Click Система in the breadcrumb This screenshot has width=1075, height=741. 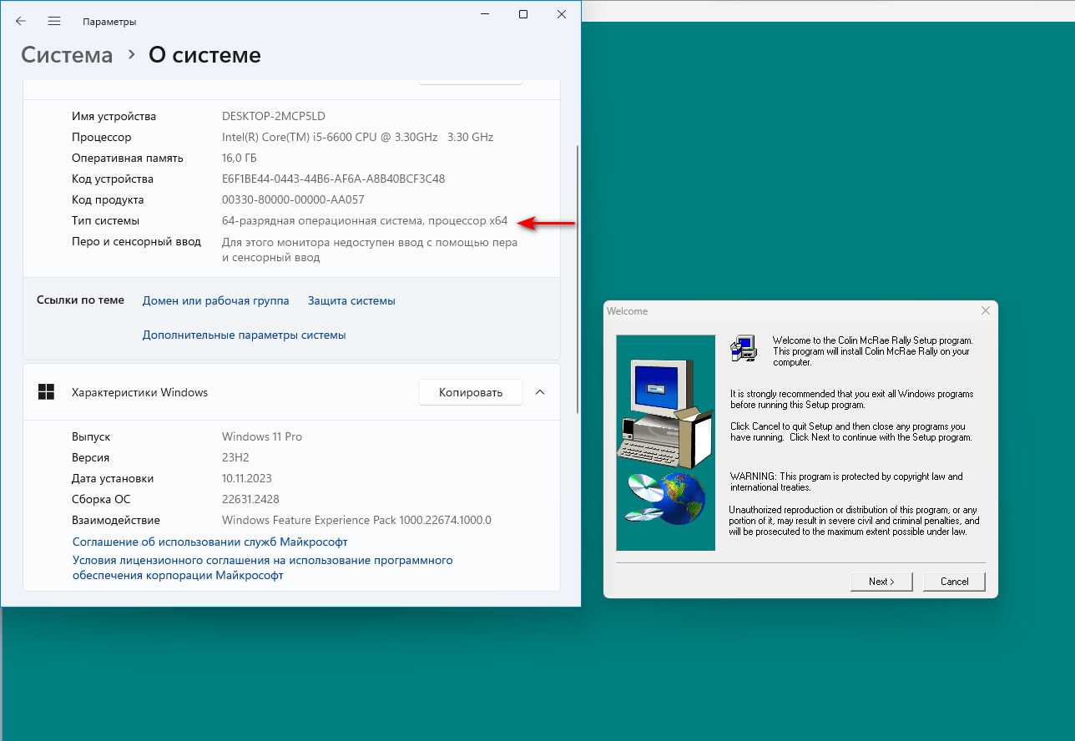click(67, 55)
